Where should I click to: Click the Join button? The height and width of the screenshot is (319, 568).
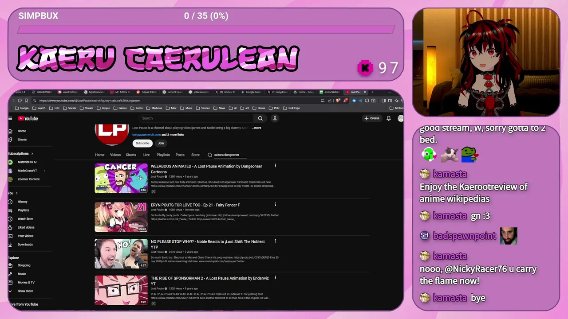[x=161, y=143]
